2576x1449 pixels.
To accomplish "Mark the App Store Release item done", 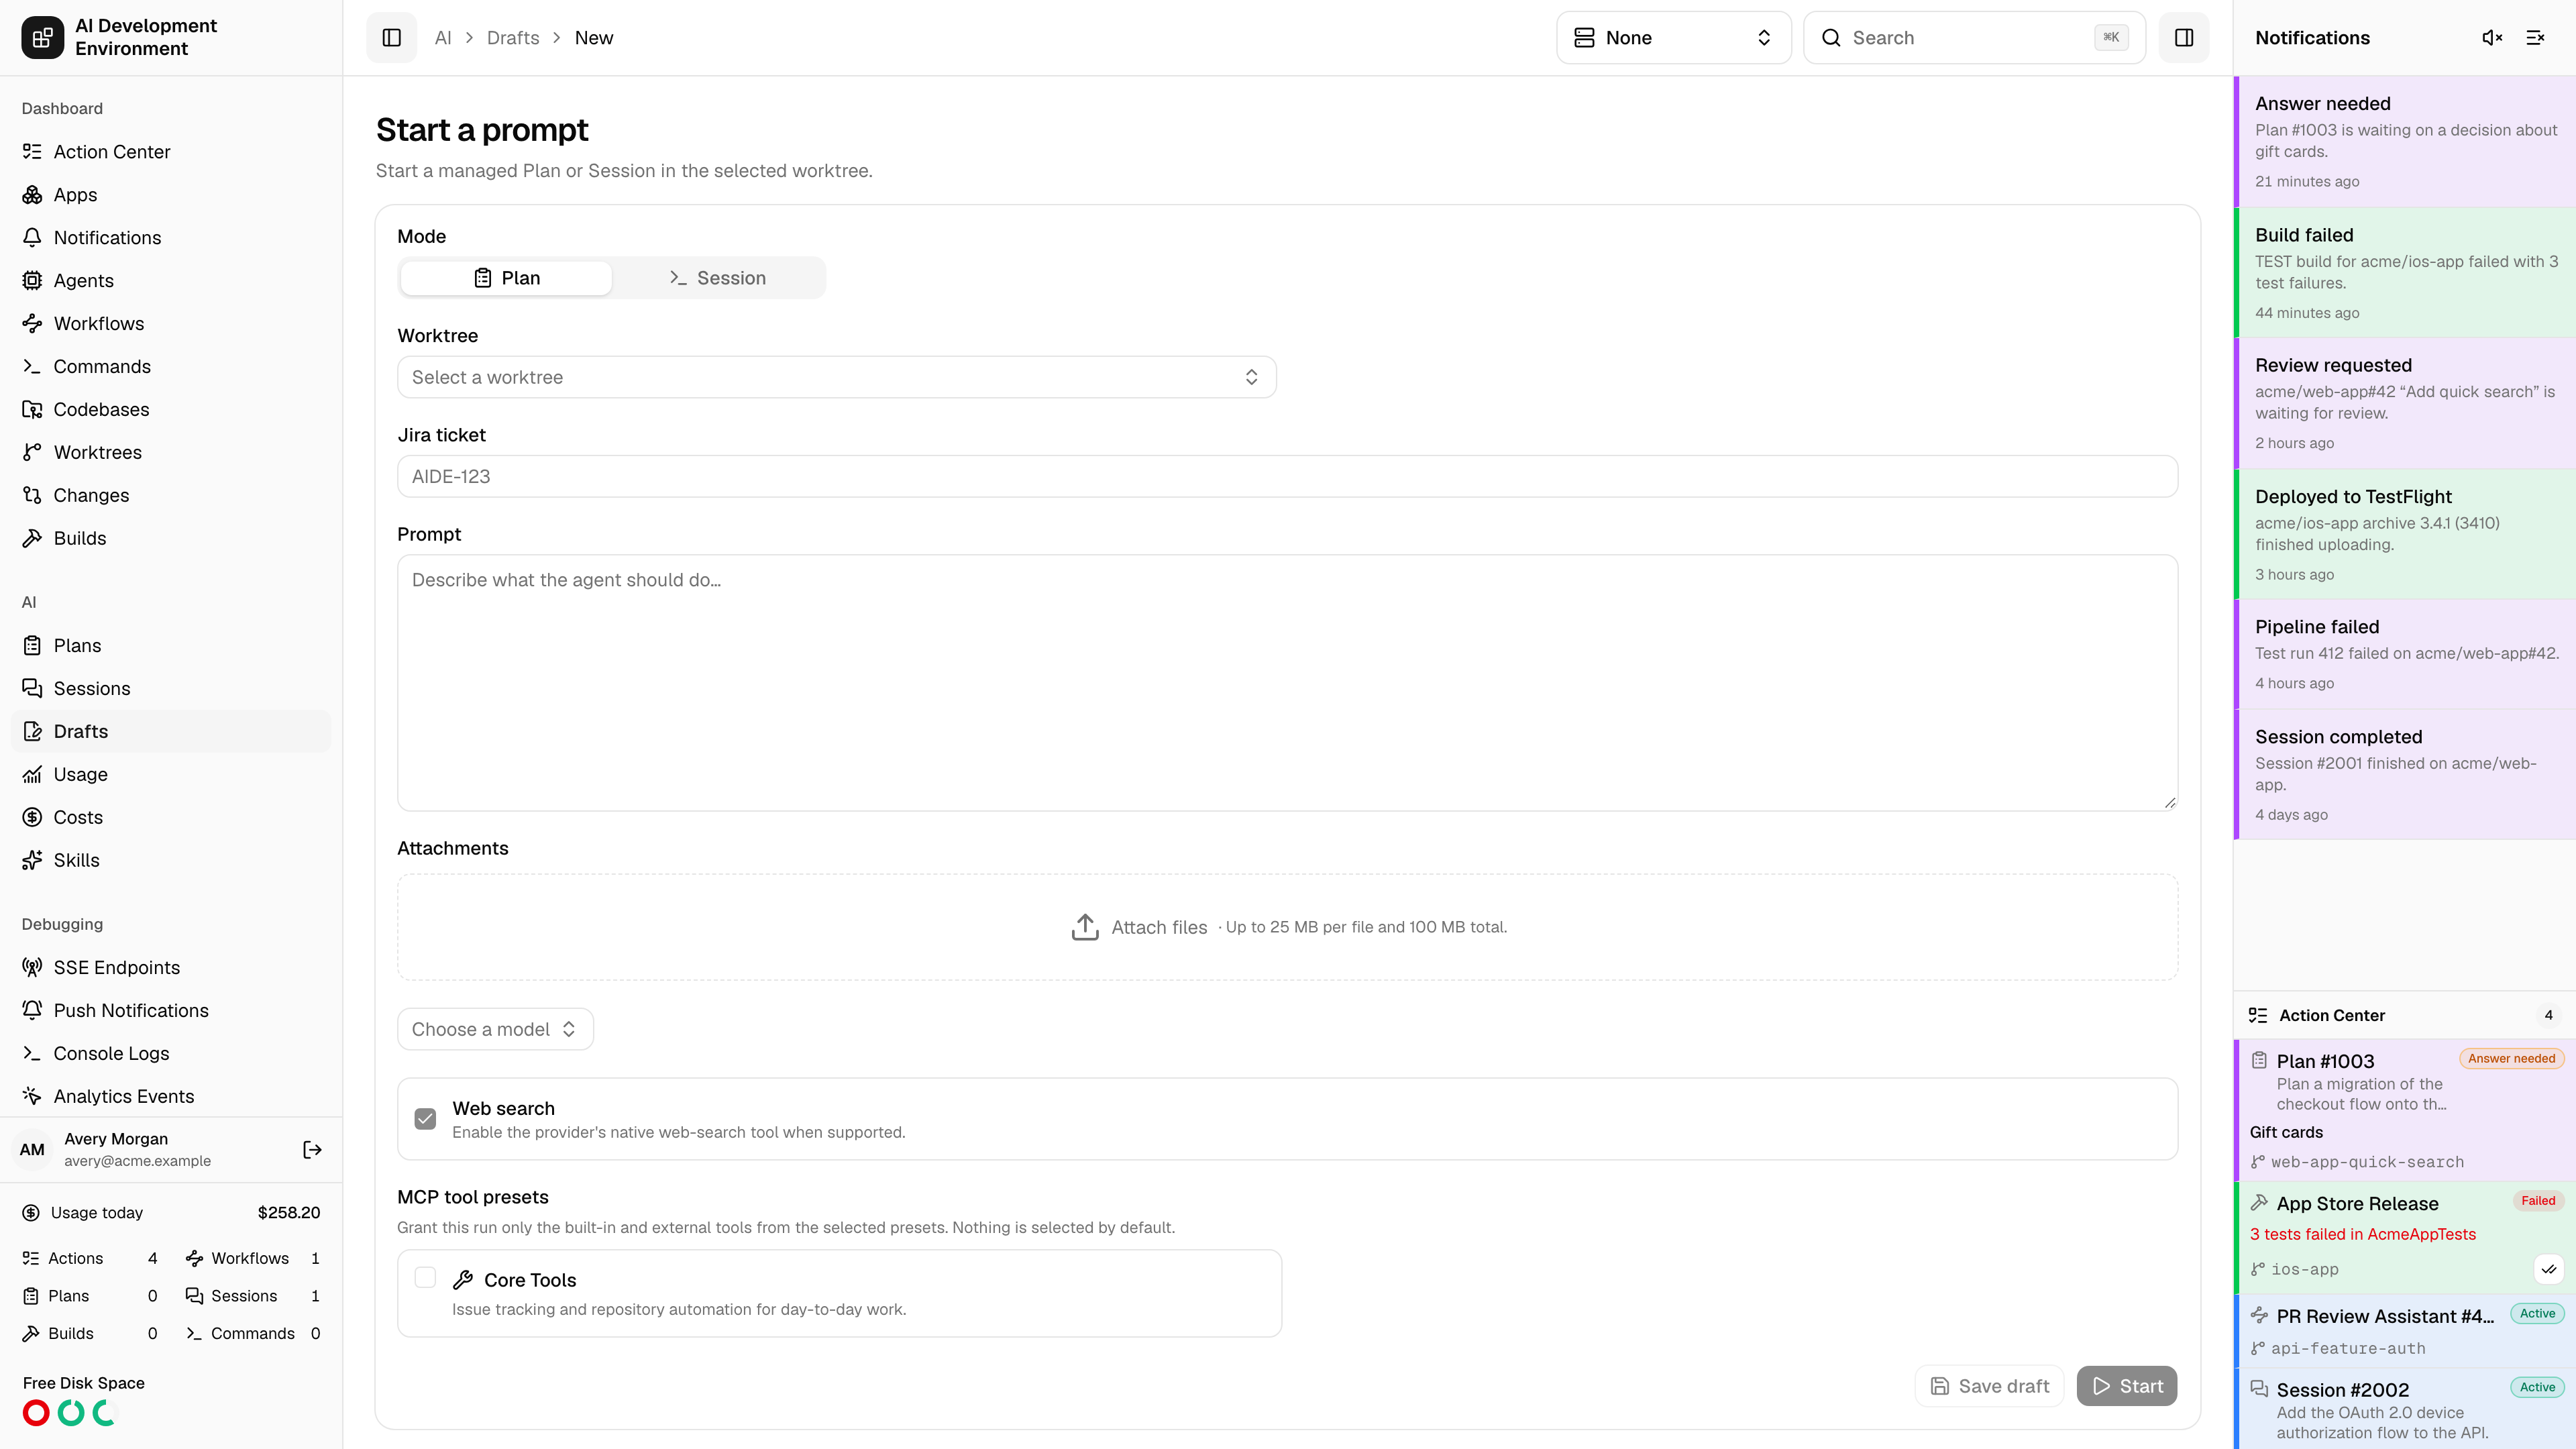I will click(x=2549, y=1269).
